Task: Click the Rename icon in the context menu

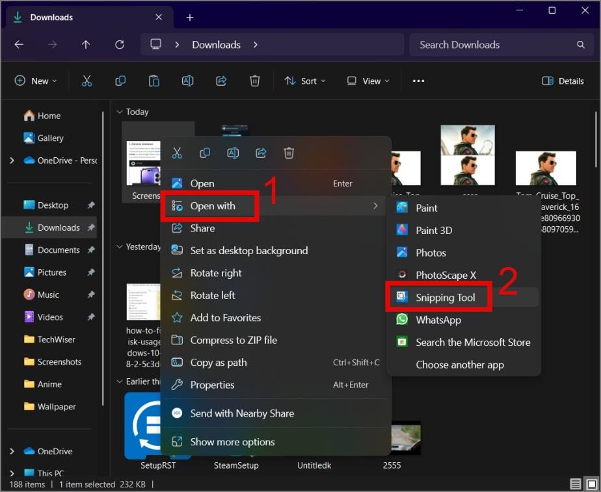Action: tap(233, 153)
